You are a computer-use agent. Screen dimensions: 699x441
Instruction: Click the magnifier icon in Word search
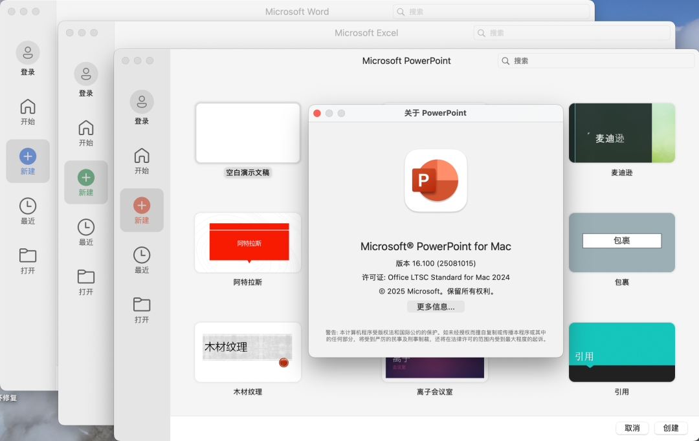click(401, 12)
